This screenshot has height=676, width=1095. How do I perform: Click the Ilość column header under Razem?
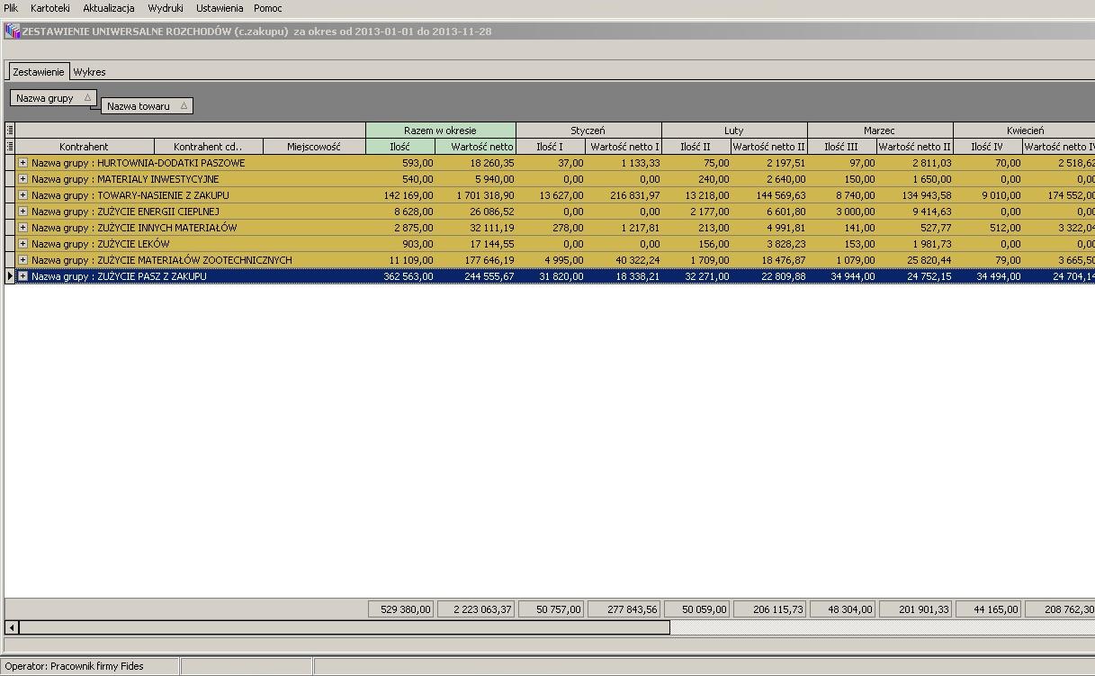pos(400,147)
